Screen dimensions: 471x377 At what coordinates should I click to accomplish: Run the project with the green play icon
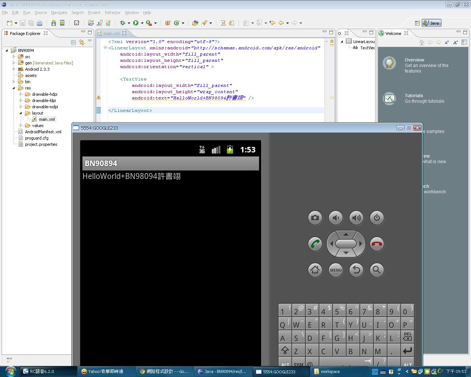click(x=136, y=23)
